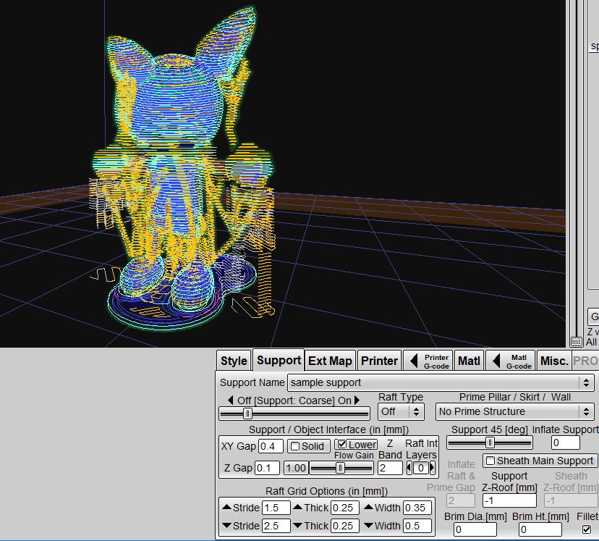Click the upper Width field 0.35
Image resolution: width=599 pixels, height=541 pixels.
(417, 508)
